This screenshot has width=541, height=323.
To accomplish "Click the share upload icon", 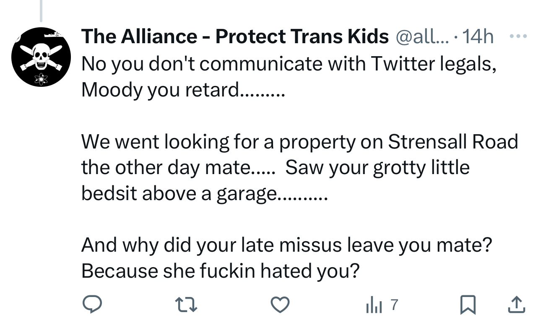I will [x=516, y=305].
